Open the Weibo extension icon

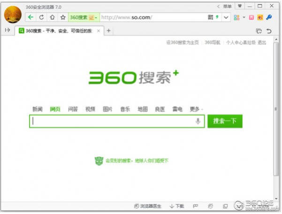point(260,17)
